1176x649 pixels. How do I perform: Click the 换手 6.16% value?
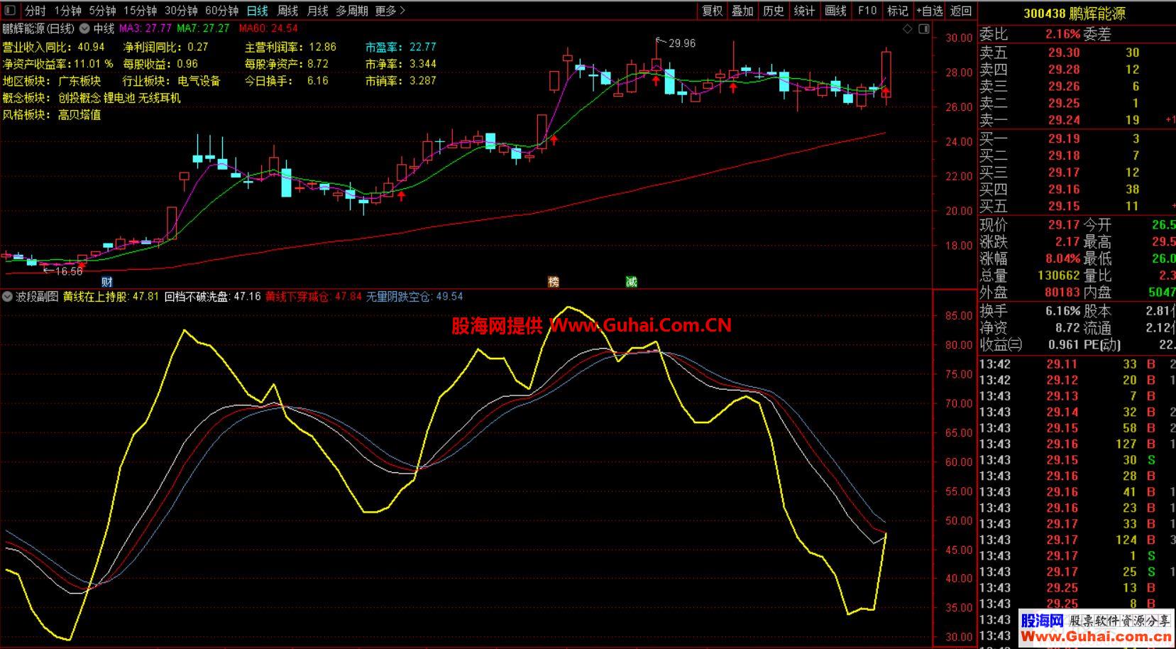point(1062,311)
